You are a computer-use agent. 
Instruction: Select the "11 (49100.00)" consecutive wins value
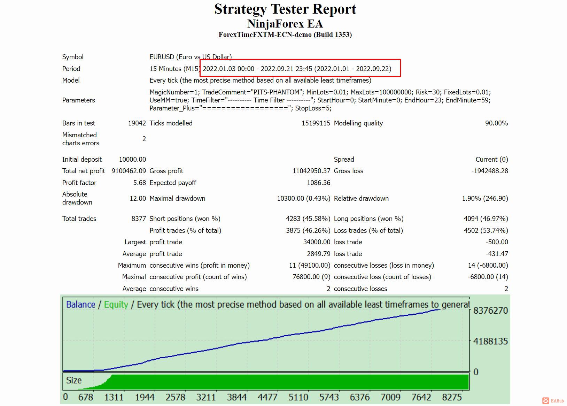click(310, 265)
